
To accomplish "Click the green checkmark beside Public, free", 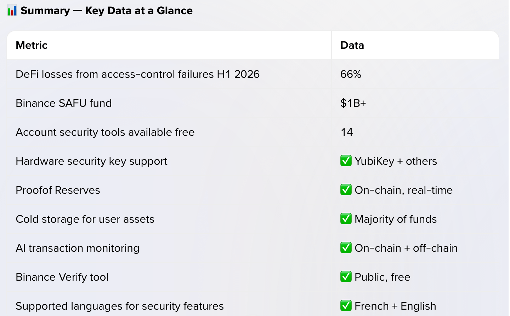I will 346,277.
